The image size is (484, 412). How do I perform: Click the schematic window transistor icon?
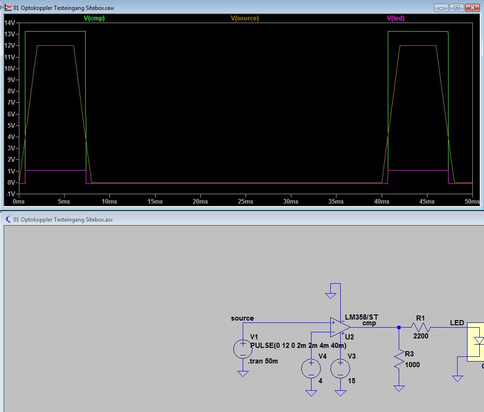coord(8,219)
